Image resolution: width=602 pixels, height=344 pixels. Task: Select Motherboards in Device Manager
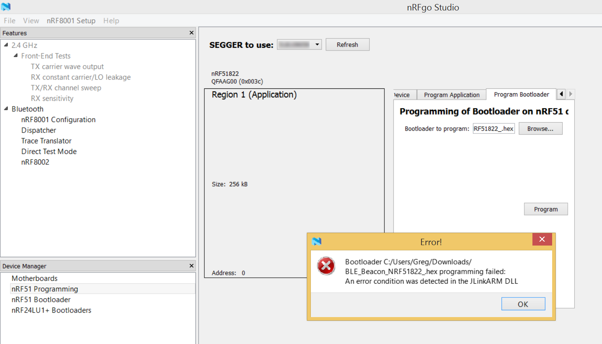[35, 278]
